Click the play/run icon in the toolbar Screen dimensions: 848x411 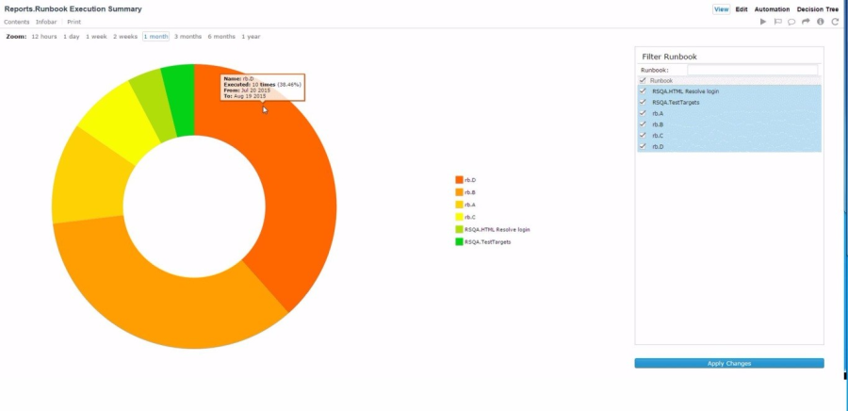(764, 22)
